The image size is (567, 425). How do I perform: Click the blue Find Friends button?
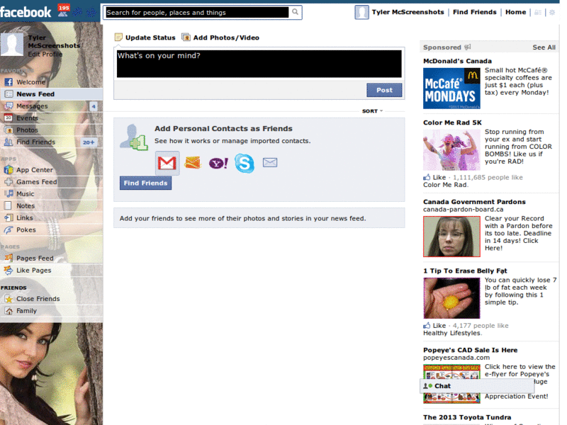pyautogui.click(x=145, y=183)
